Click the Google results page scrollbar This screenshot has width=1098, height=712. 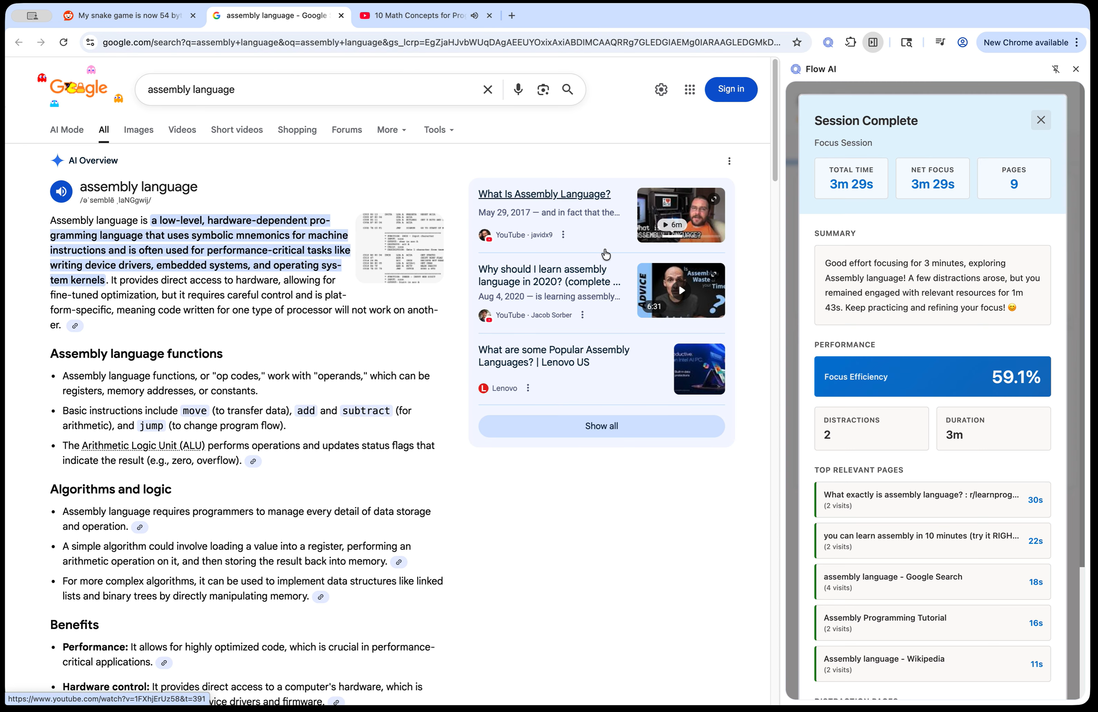[x=774, y=120]
